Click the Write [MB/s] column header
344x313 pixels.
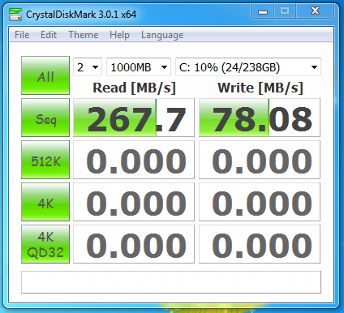(x=260, y=88)
